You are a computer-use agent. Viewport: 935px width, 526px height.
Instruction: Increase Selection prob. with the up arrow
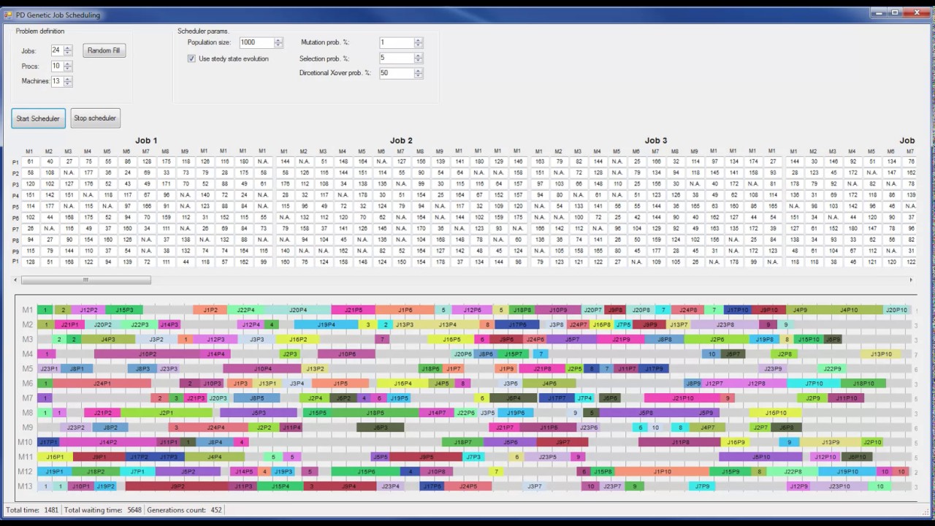[x=418, y=55]
